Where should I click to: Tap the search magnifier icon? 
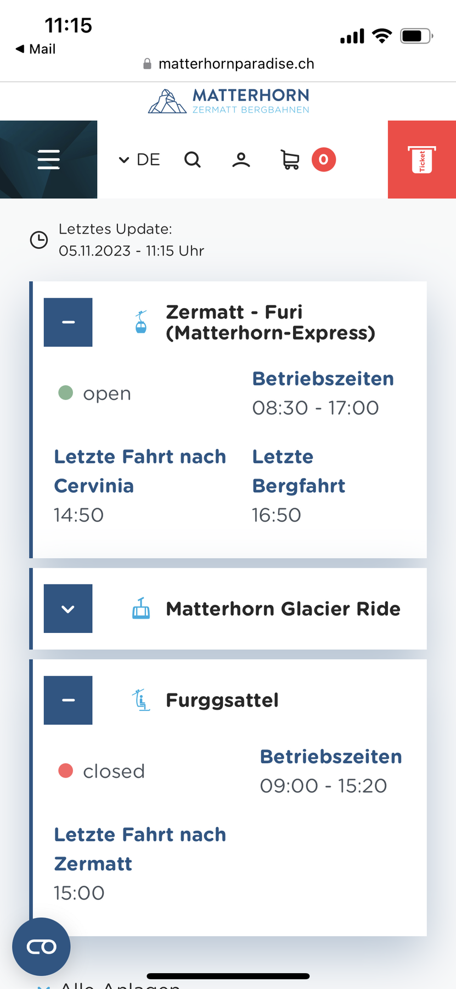point(193,159)
